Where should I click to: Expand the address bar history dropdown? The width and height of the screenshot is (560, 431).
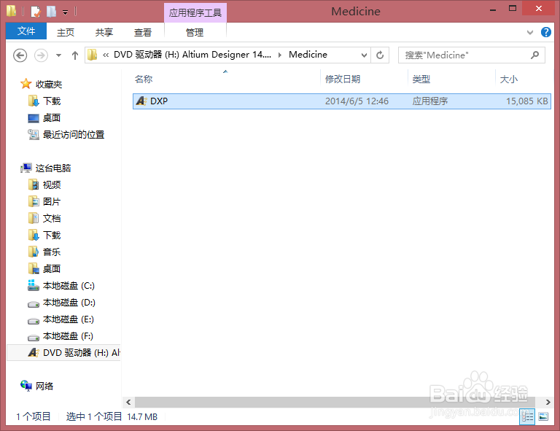pyautogui.click(x=364, y=55)
